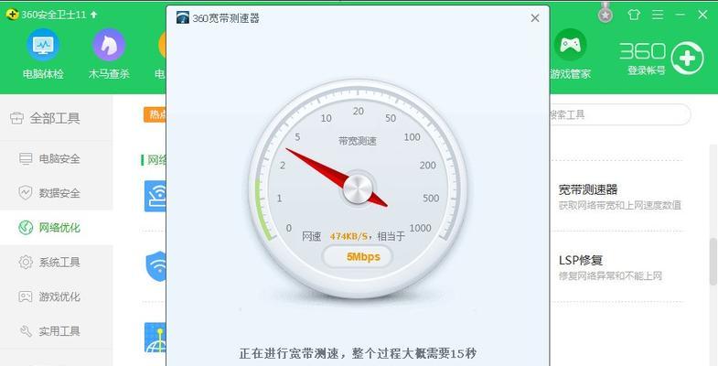Image resolution: width=718 pixels, height=366 pixels.
Task: Click the medal icon in title bar
Action: point(605,13)
